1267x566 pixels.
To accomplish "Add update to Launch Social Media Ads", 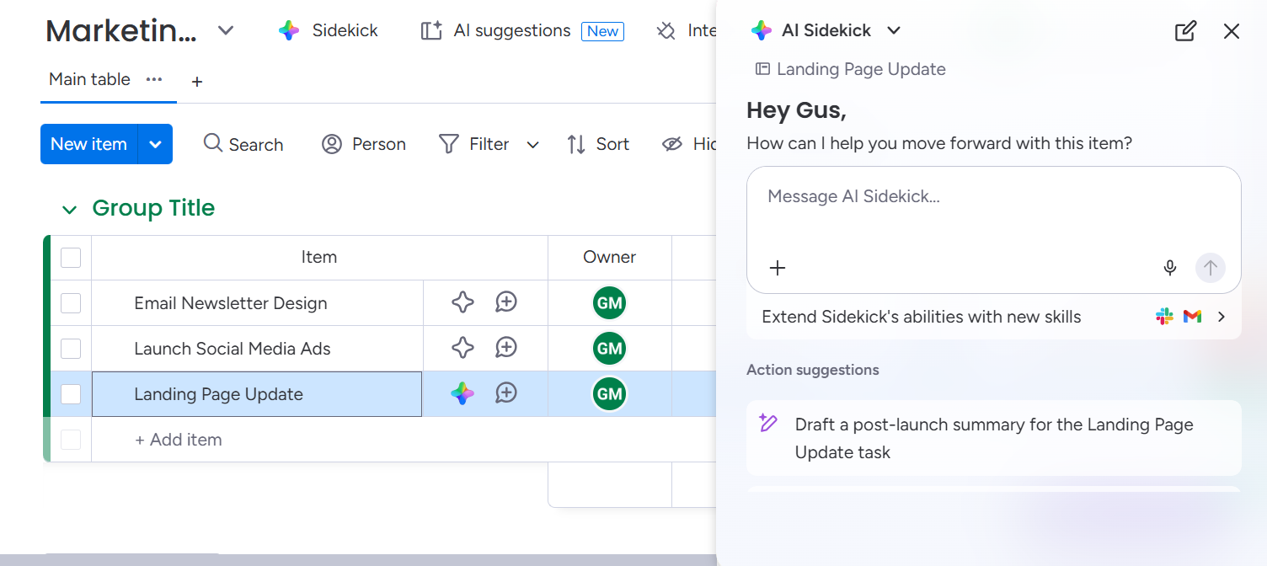I will (505, 348).
